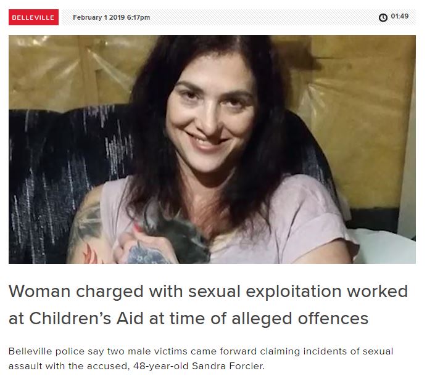
Task: Click the February 1 2019 6:17pm timestamp
Action: point(112,17)
